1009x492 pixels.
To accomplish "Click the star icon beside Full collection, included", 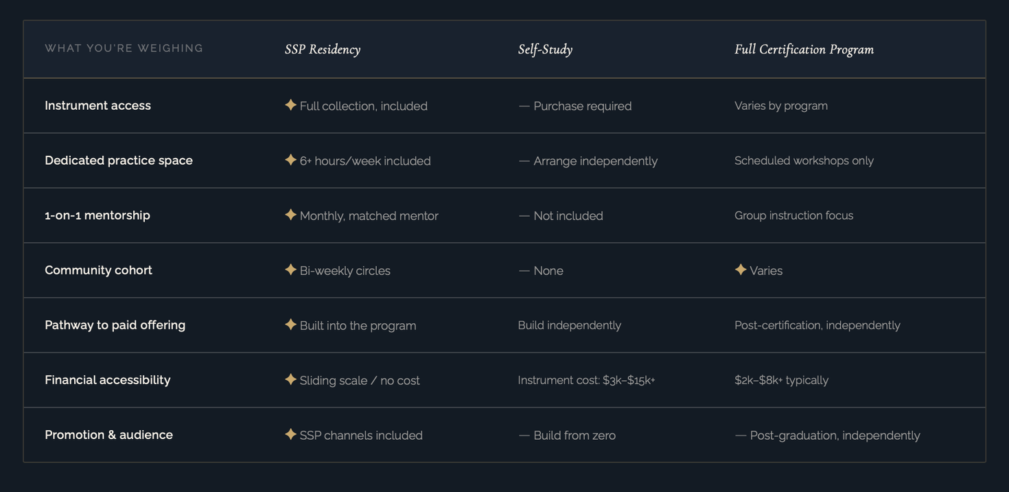I will click(290, 105).
